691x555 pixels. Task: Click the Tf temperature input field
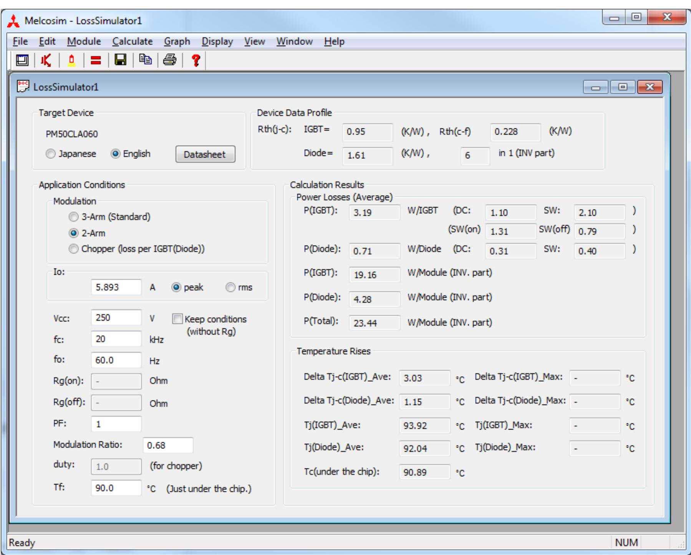[116, 488]
